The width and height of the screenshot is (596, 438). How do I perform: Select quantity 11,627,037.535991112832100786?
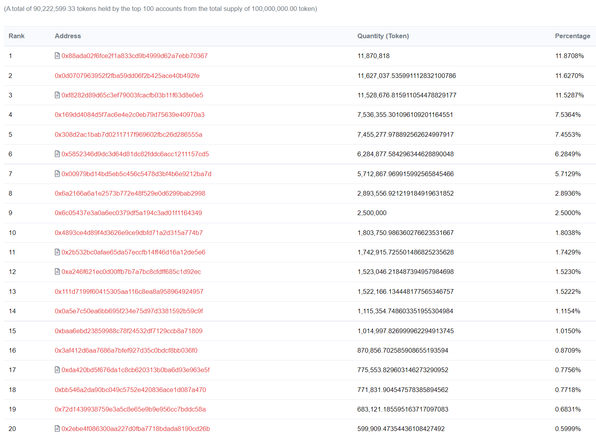pos(406,76)
